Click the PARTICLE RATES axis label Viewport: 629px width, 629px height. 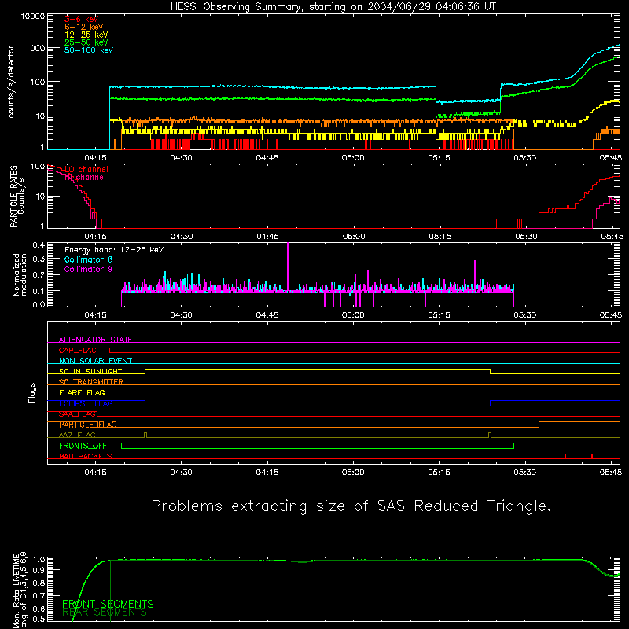[17, 197]
